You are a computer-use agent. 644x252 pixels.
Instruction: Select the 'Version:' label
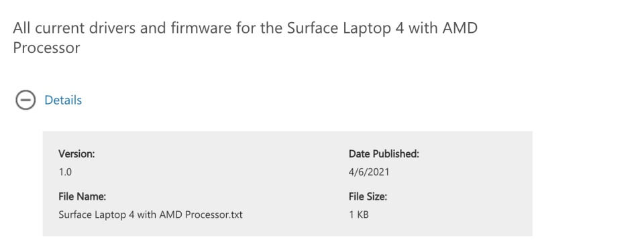tap(76, 154)
